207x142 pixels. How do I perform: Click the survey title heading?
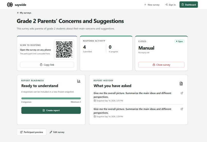click(x=70, y=21)
